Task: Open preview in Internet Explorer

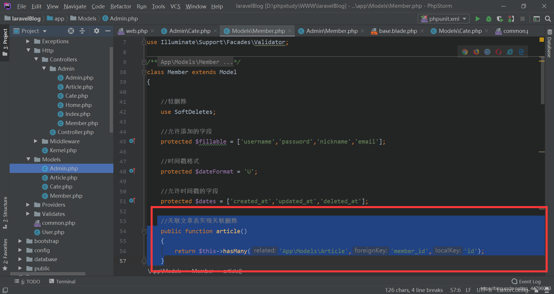Action: 510,52
